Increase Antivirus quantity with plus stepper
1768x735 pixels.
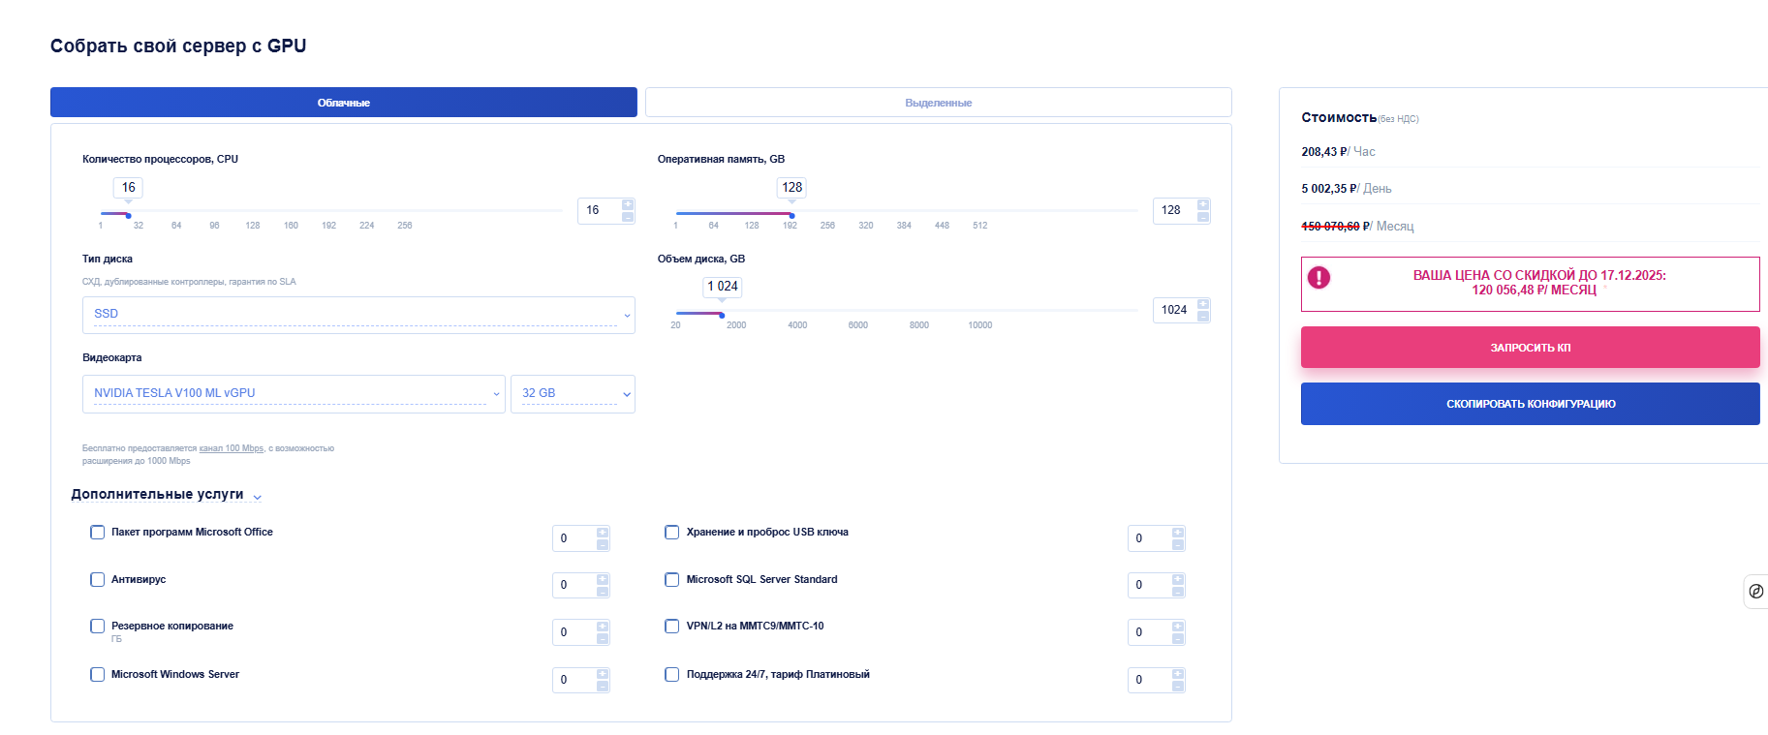coord(603,579)
